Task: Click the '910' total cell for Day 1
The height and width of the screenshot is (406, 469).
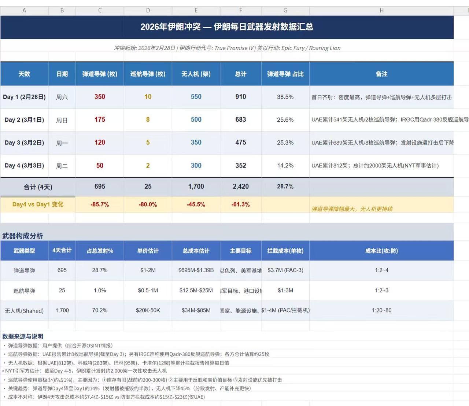Action: click(240, 97)
